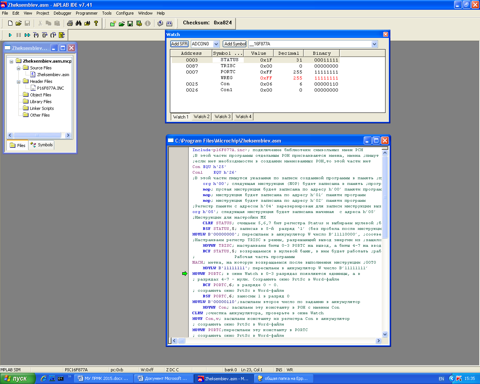Select the WREG row value 0xFF
The width and height of the screenshot is (480, 384).
266,78
